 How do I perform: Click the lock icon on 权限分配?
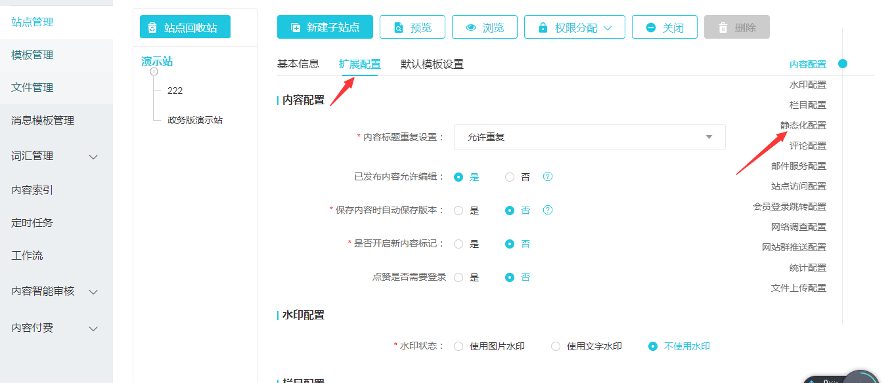(x=543, y=28)
